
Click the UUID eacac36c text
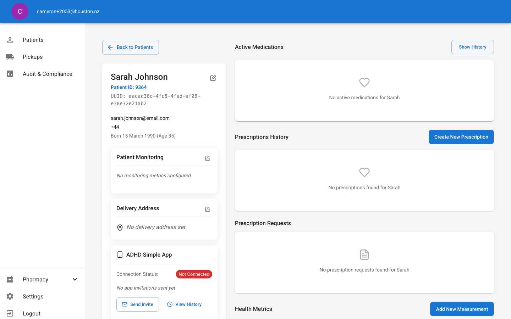155,100
